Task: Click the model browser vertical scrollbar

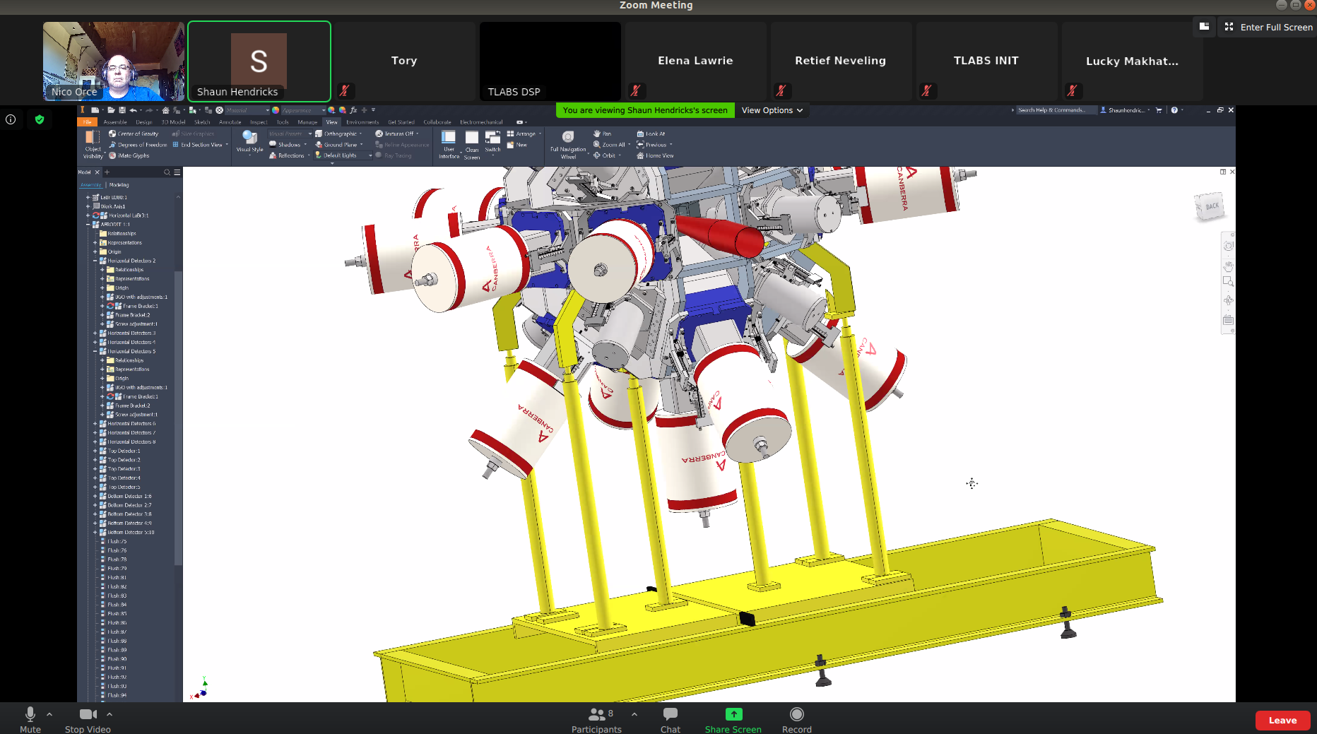Action: coord(178,417)
